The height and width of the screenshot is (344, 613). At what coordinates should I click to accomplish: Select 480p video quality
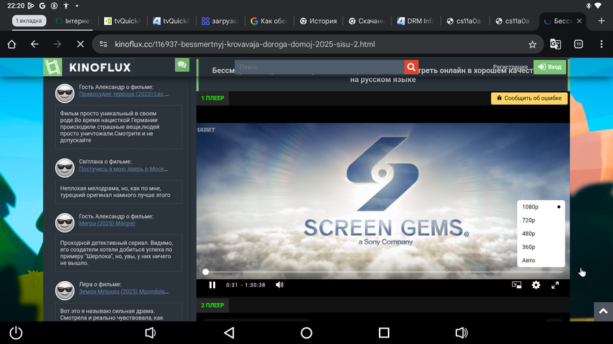coord(541,234)
